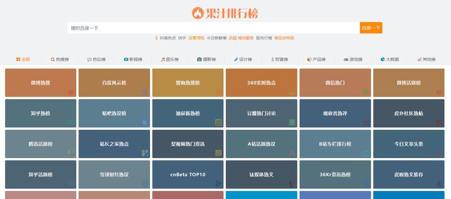This screenshot has height=199, width=451.
Task: Open the 百度风云榜 card
Action: point(114,83)
